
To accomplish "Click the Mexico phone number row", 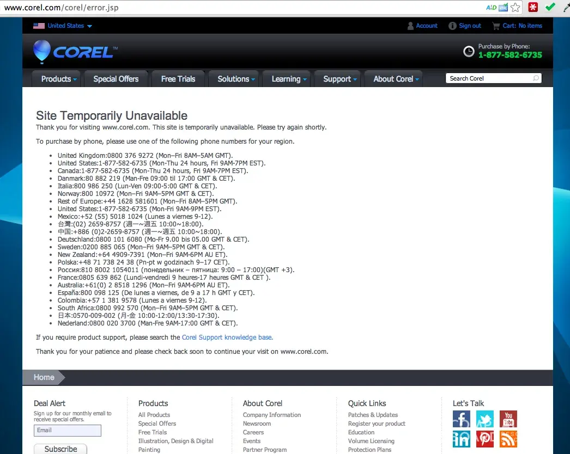I will [x=135, y=217].
